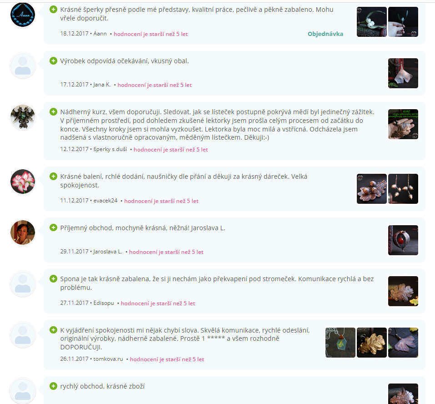435x404 pixels.
Task: Open the hand holding mistletoe thumbnail
Action: pyautogui.click(x=403, y=22)
